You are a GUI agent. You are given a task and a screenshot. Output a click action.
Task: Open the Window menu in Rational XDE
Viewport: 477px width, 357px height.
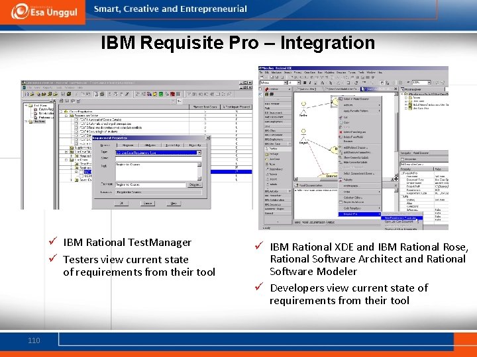[x=370, y=73]
